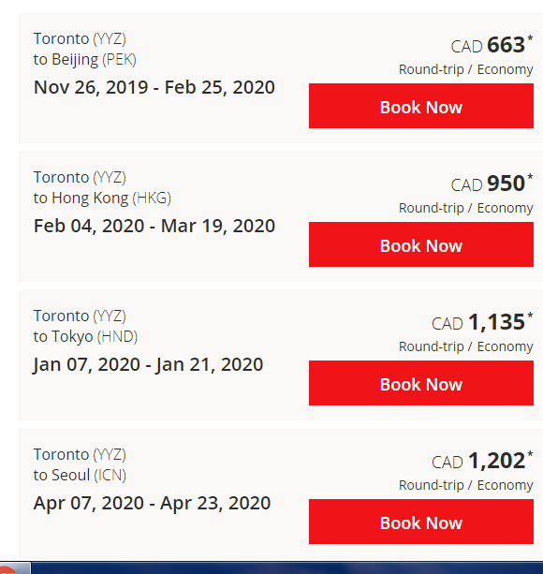Screen dimensions: 543x574
Task: Click the CAD 1,202 price
Action: tap(482, 461)
